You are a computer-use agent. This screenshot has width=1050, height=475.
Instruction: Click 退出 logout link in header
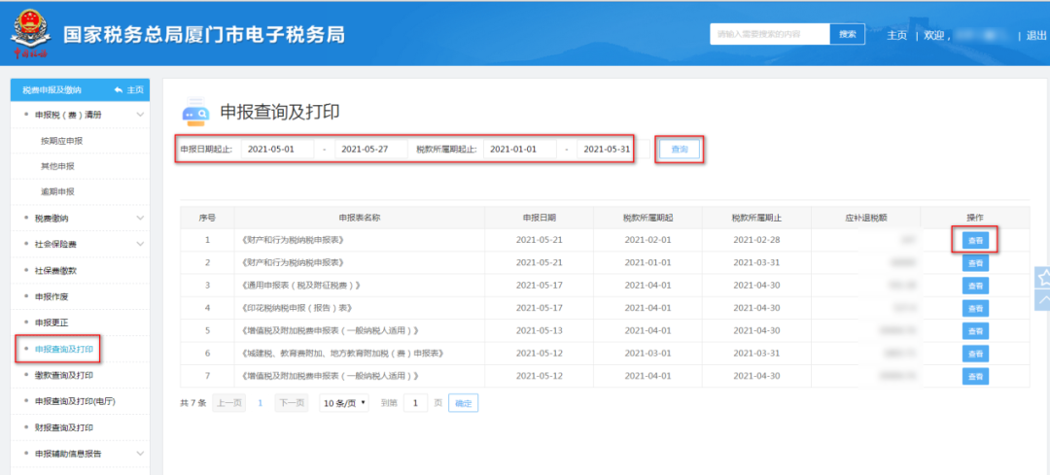(x=1036, y=35)
